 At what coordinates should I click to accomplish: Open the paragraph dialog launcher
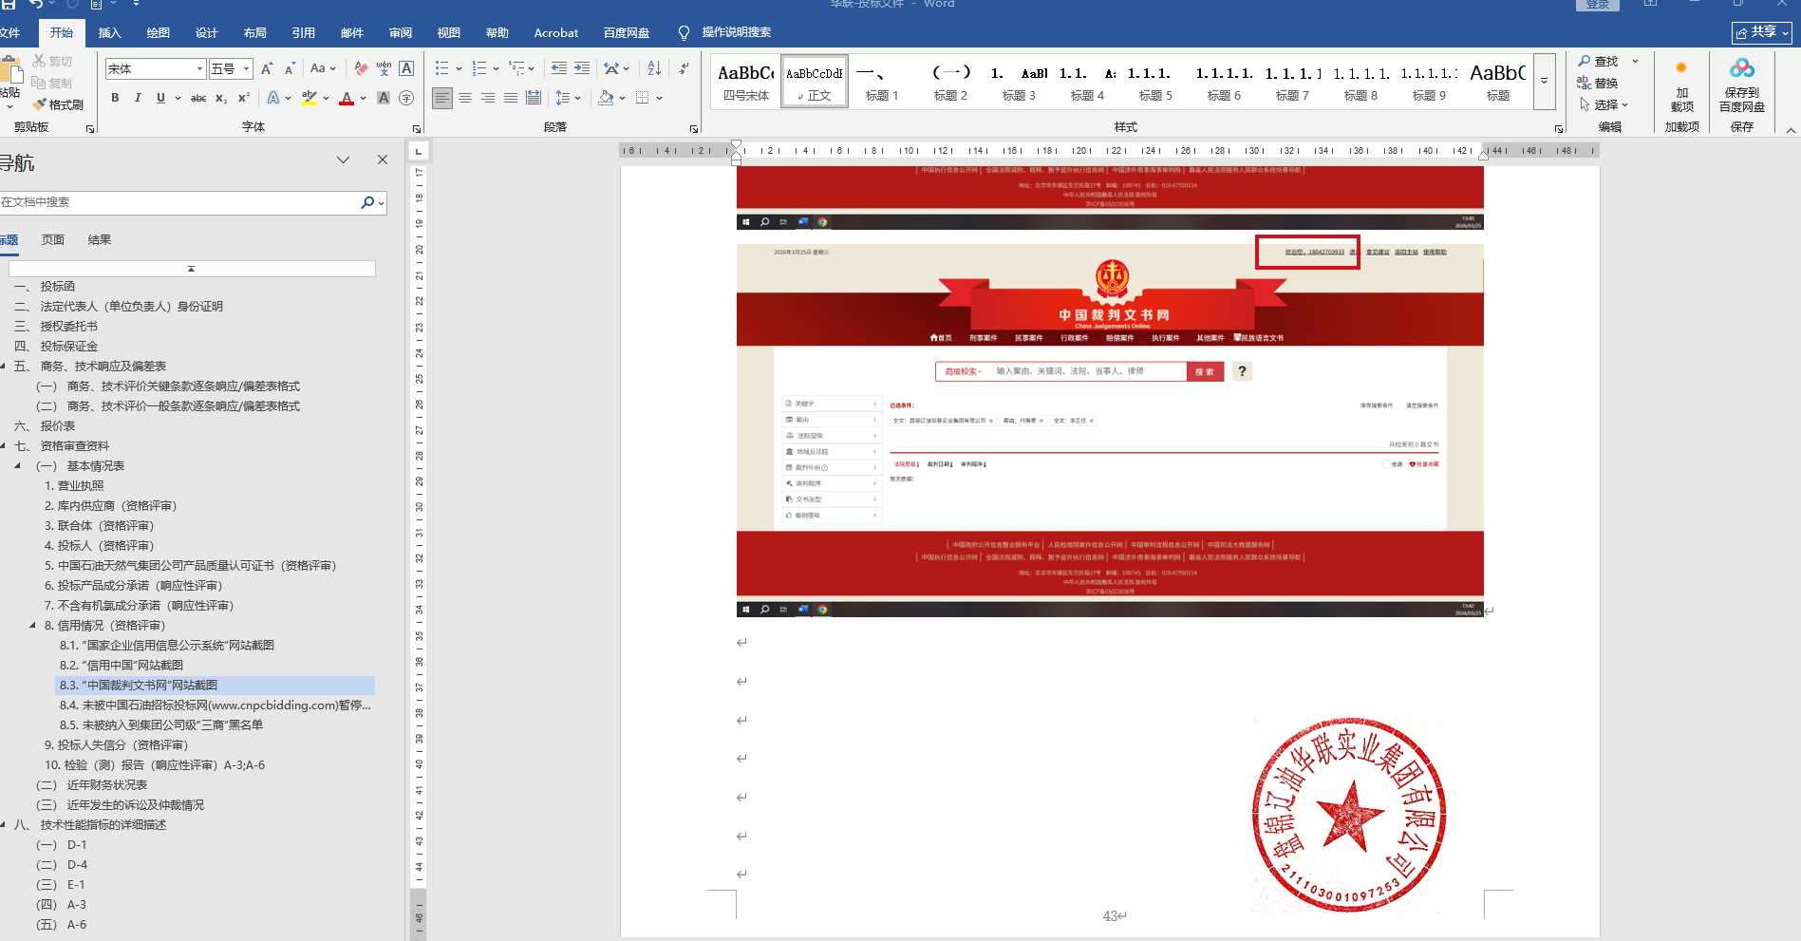(694, 128)
